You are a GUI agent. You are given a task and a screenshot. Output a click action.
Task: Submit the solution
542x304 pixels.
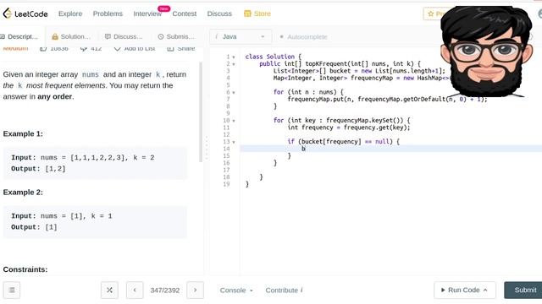tap(523, 290)
